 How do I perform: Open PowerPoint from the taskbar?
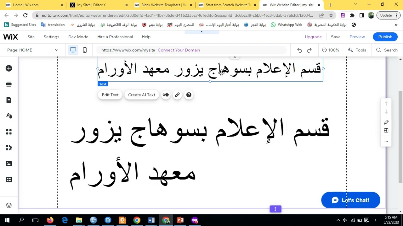click(x=180, y=220)
